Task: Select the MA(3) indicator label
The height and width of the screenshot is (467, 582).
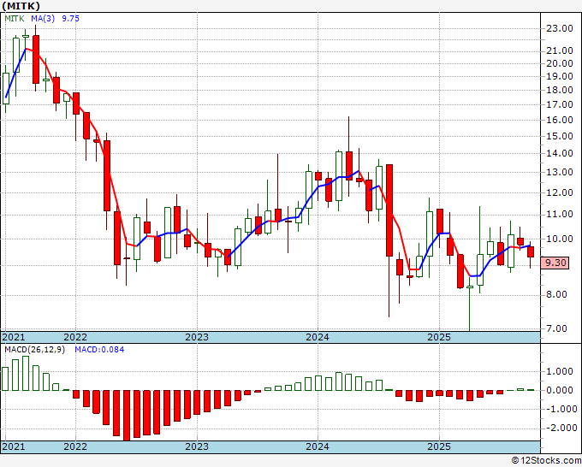Action: [x=43, y=19]
